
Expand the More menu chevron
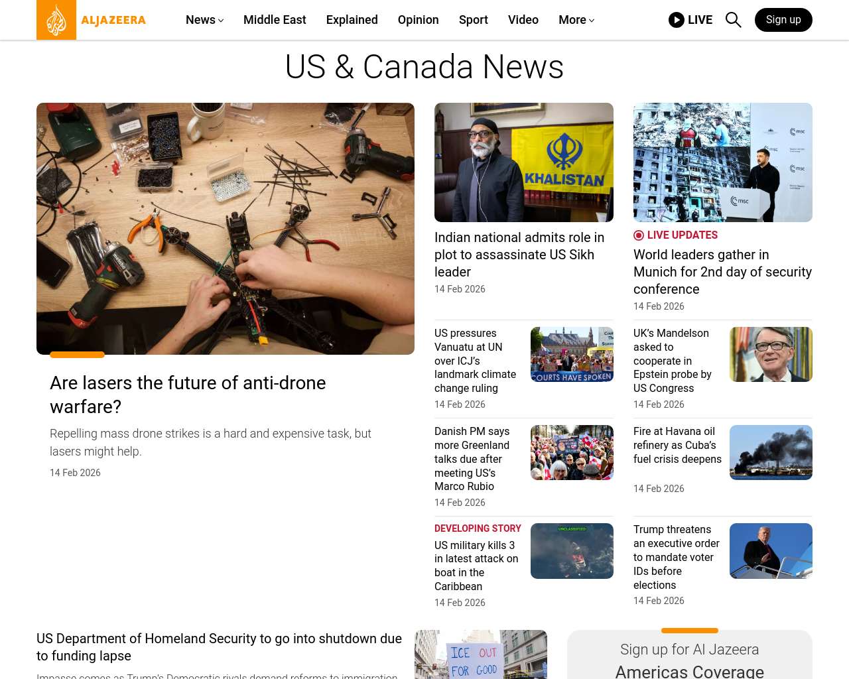[x=592, y=21]
